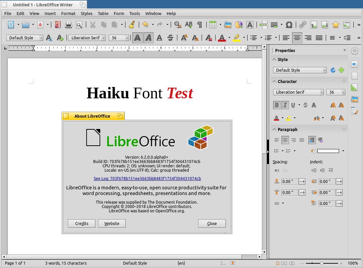The width and height of the screenshot is (363, 268).
Task: Close the About LibreOffice dialog
Action: tap(212, 223)
